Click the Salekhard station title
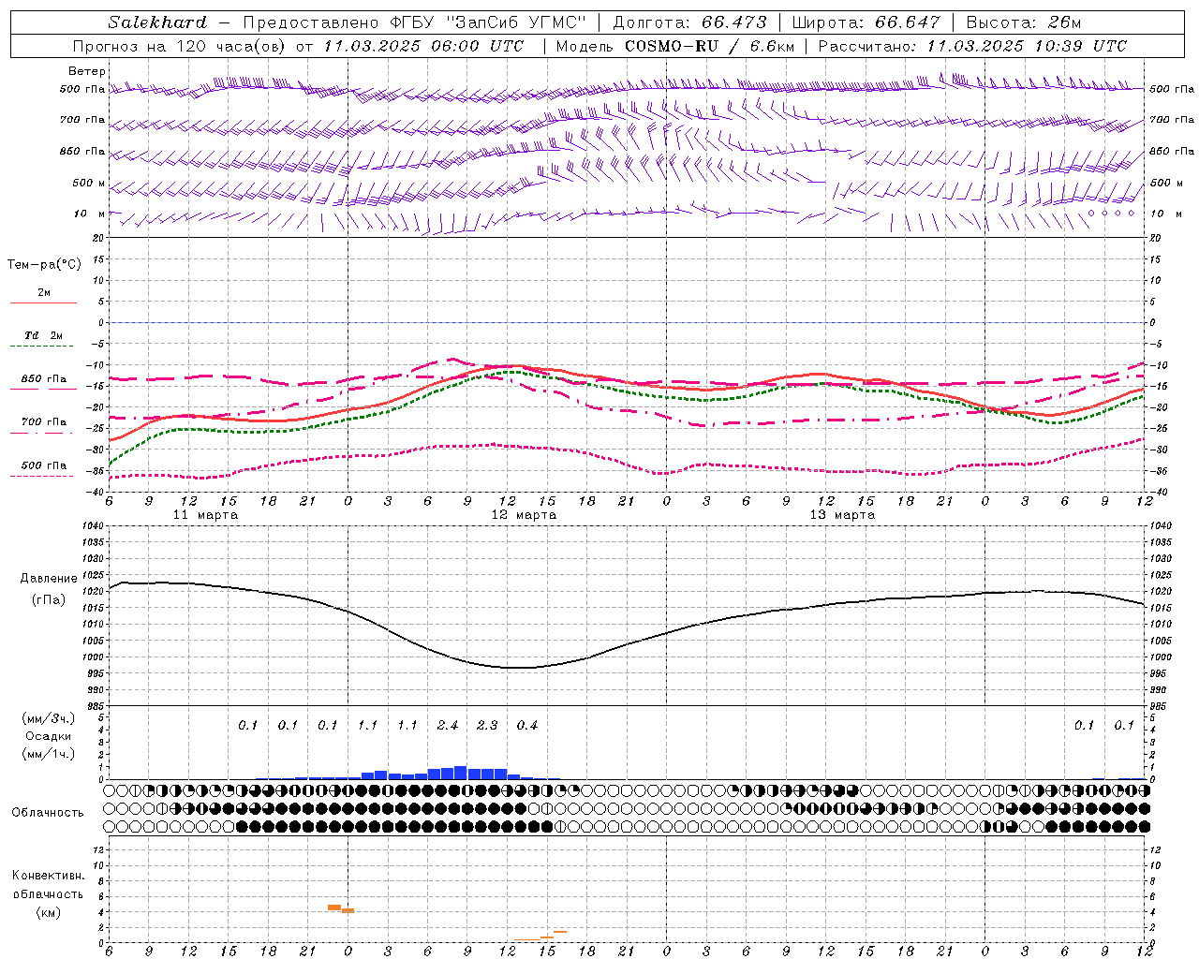1199x959 pixels. 157,22
